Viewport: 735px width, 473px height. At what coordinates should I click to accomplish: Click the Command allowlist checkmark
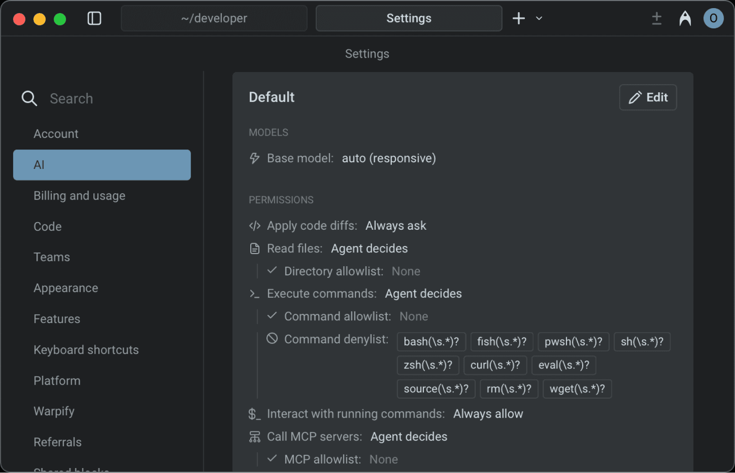pyautogui.click(x=272, y=316)
